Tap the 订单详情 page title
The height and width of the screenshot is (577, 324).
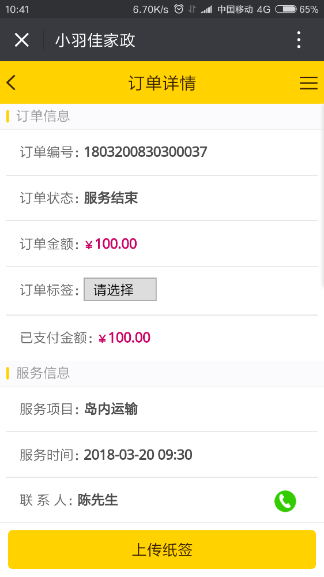point(162,83)
